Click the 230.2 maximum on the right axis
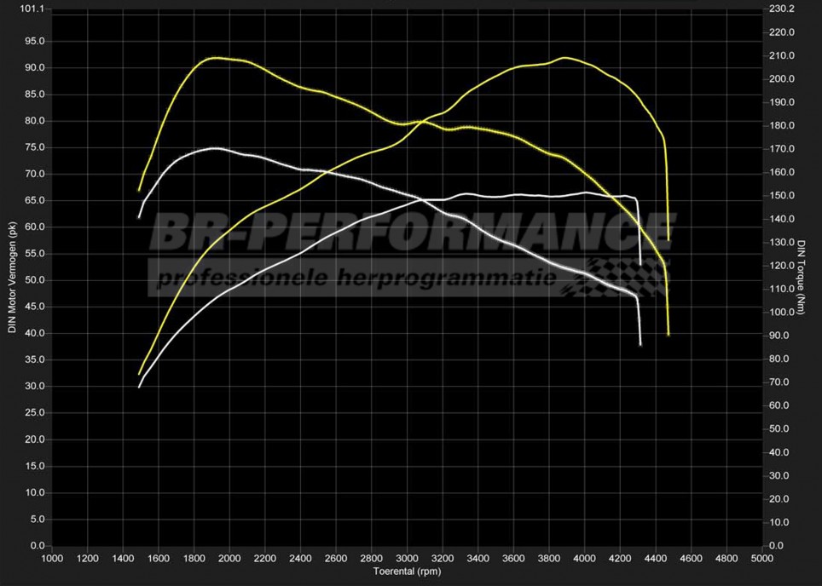822x586 pixels. (781, 9)
